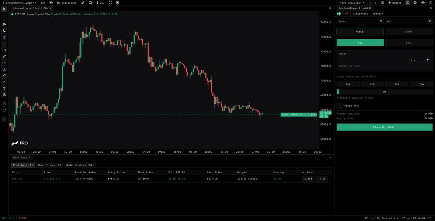The height and width of the screenshot is (221, 435).
Task: Select the cursor pointer tool
Action: click(x=4, y=8)
